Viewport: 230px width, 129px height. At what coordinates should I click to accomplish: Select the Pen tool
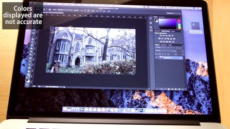[x=30, y=58]
